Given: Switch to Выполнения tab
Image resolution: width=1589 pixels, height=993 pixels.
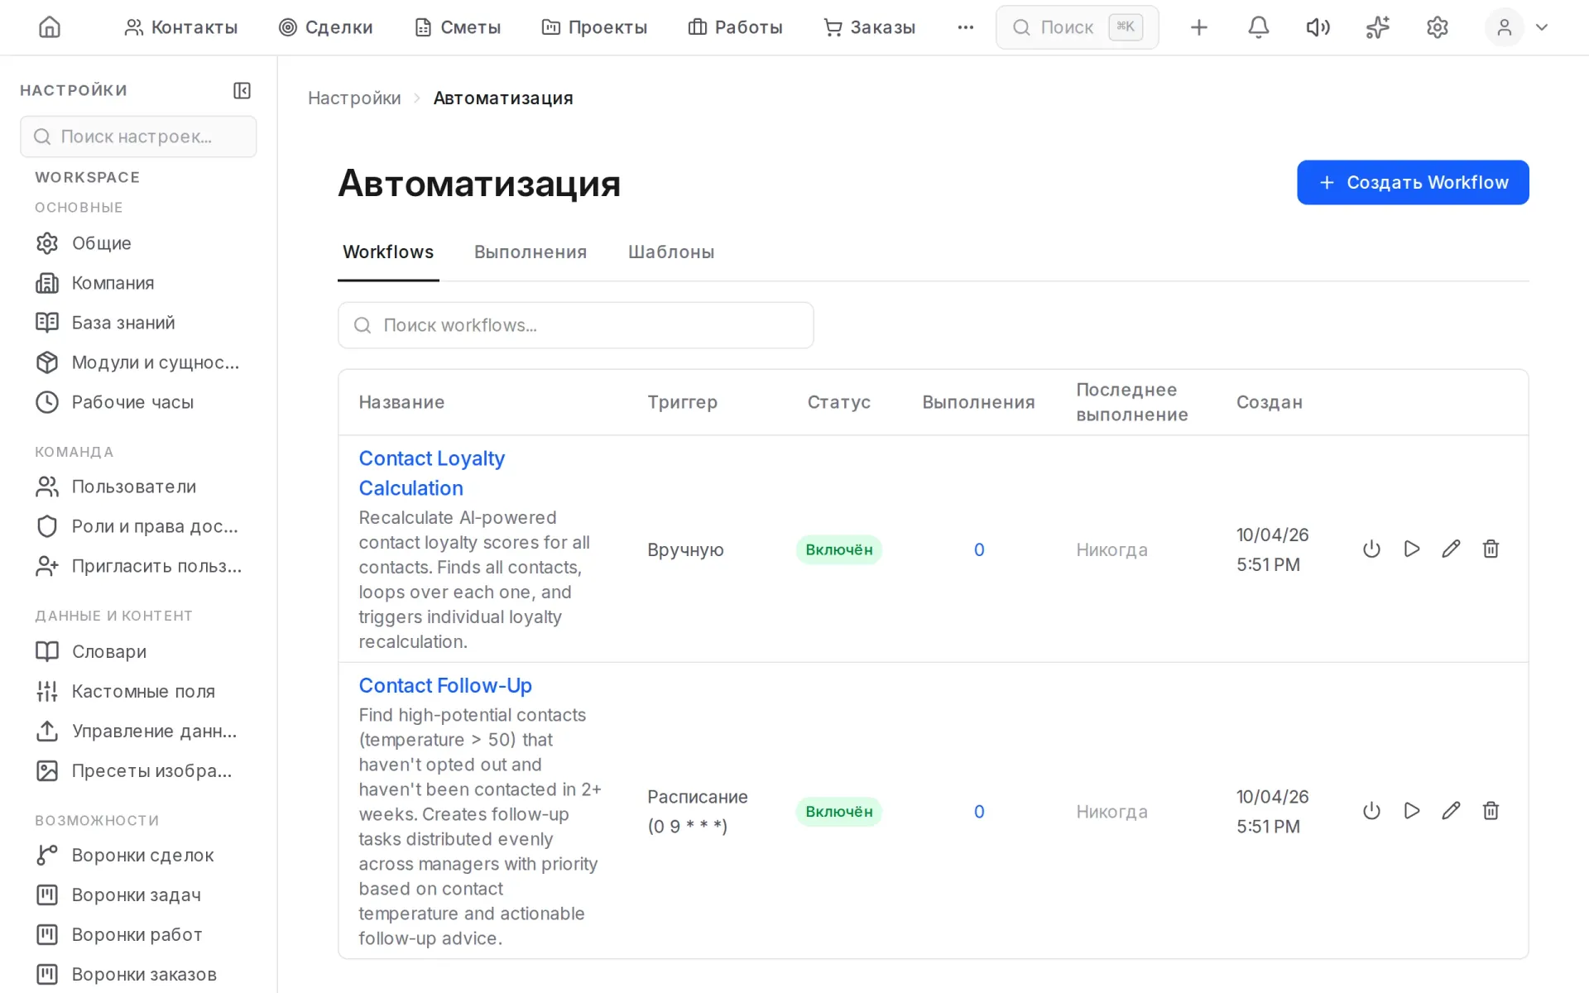Looking at the screenshot, I should point(530,252).
